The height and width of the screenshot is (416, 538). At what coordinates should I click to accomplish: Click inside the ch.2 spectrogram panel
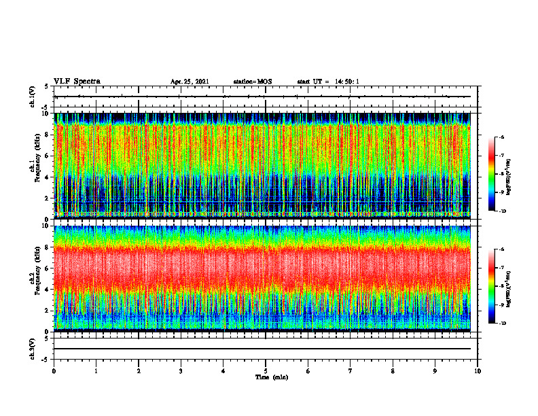pyautogui.click(x=262, y=279)
